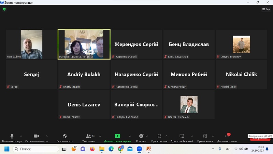This screenshot has width=273, height=154.
Task: Open the Участники participants panel
Action: (x=89, y=136)
